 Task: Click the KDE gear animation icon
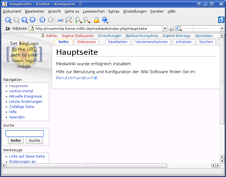221,20
